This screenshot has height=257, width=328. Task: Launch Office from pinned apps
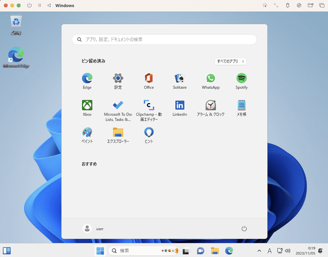point(149,81)
